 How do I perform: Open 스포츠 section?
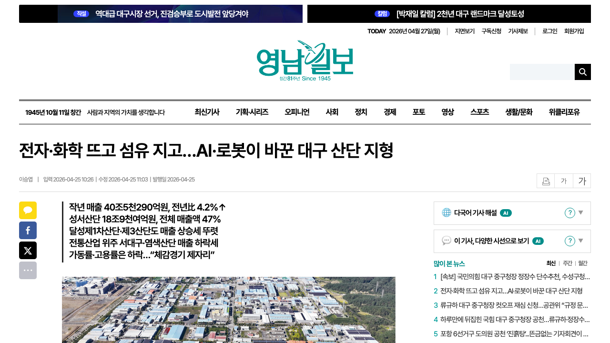(480, 112)
